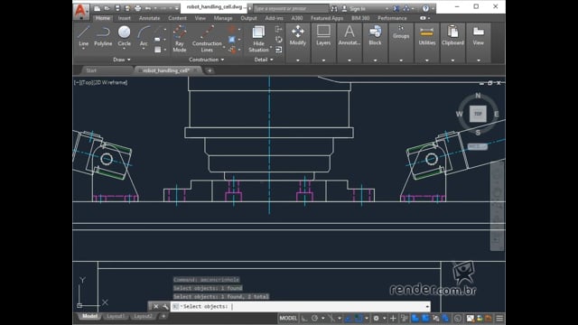Viewport: 578px width, 325px height.
Task: Click the Plot printer icon in quick access toolbar
Action: click(x=138, y=8)
